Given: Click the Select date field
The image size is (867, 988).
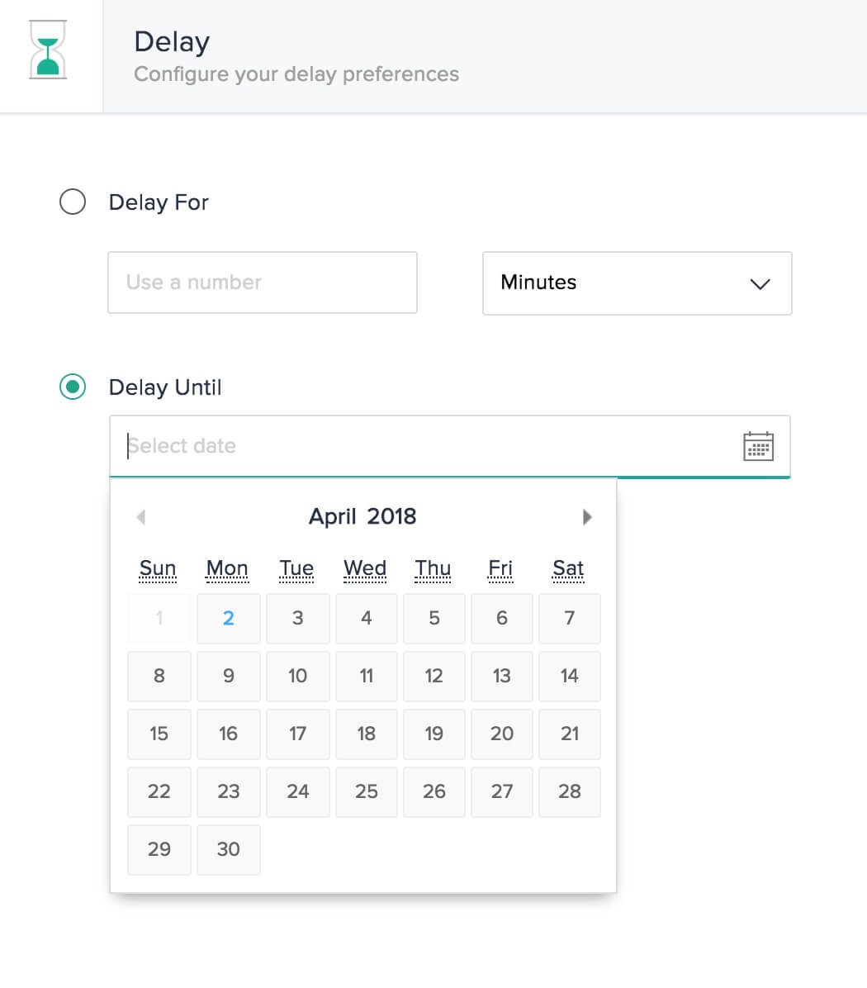Looking at the screenshot, I should click(330, 445).
